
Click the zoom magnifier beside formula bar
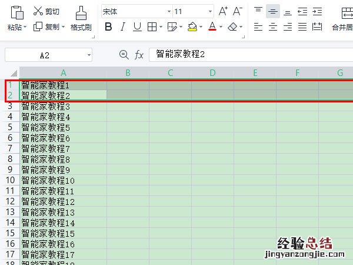(124, 55)
